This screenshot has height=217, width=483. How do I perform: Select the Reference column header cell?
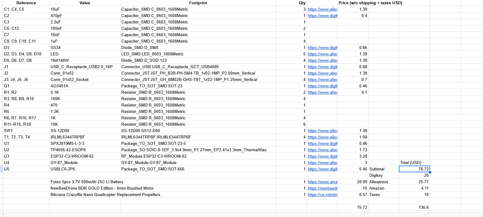pyautogui.click(x=26, y=3)
